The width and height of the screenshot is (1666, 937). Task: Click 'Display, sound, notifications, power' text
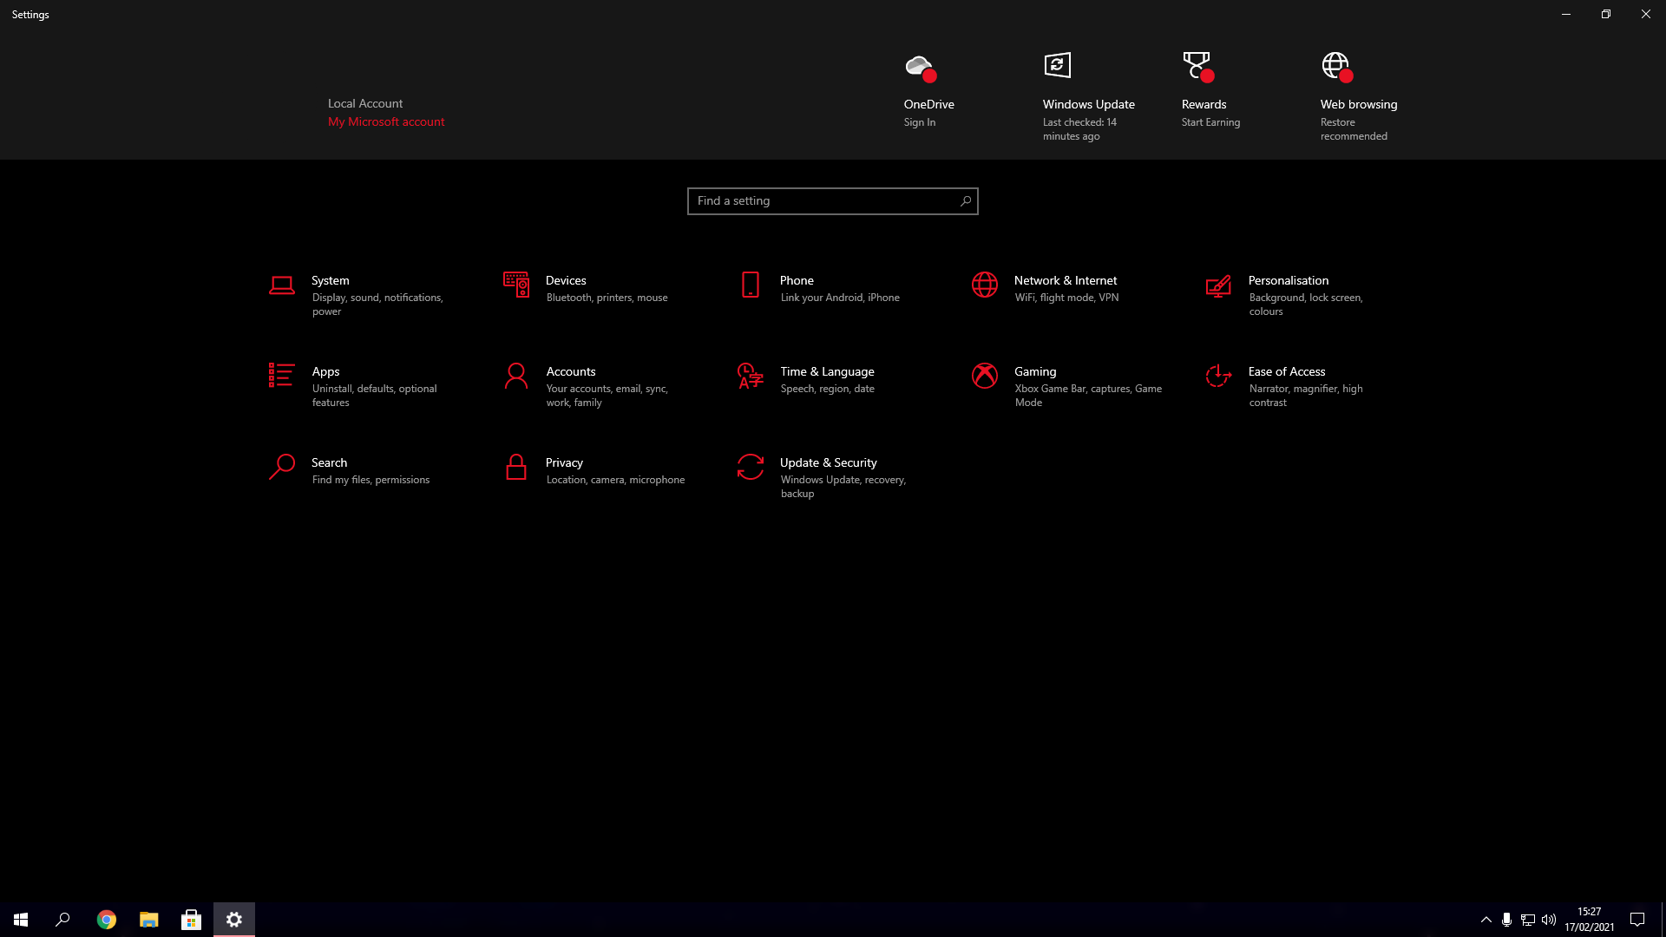click(377, 305)
